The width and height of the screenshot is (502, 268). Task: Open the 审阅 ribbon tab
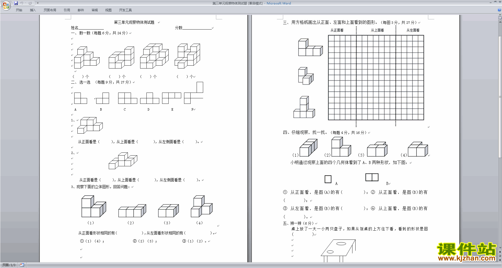tap(95, 10)
